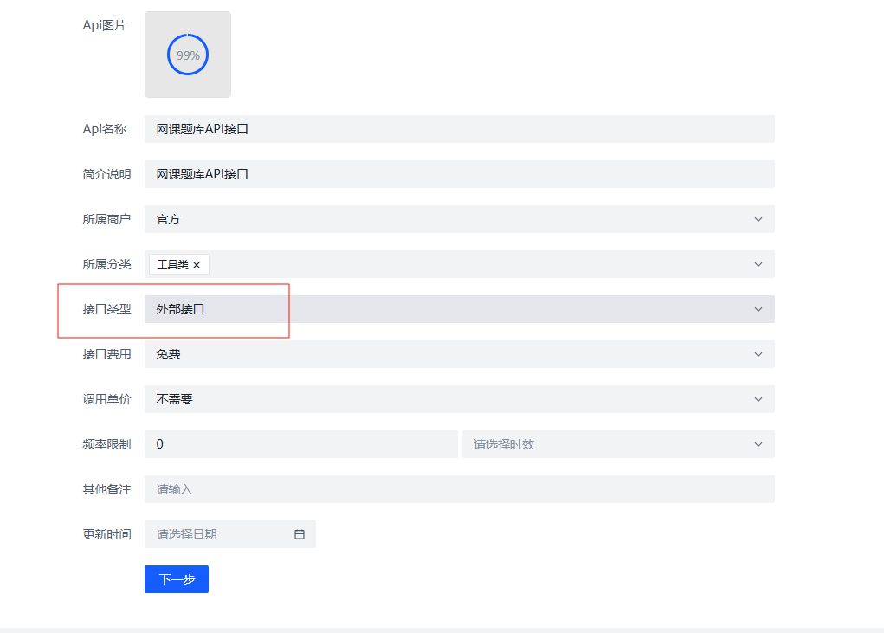Click the Api名称 input field
This screenshot has height=633, width=884.
click(x=460, y=129)
